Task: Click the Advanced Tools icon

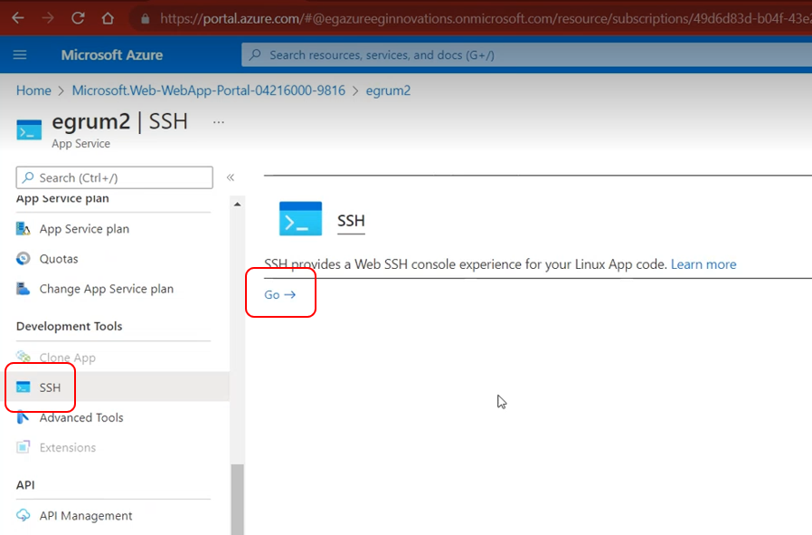Action: coord(23,417)
